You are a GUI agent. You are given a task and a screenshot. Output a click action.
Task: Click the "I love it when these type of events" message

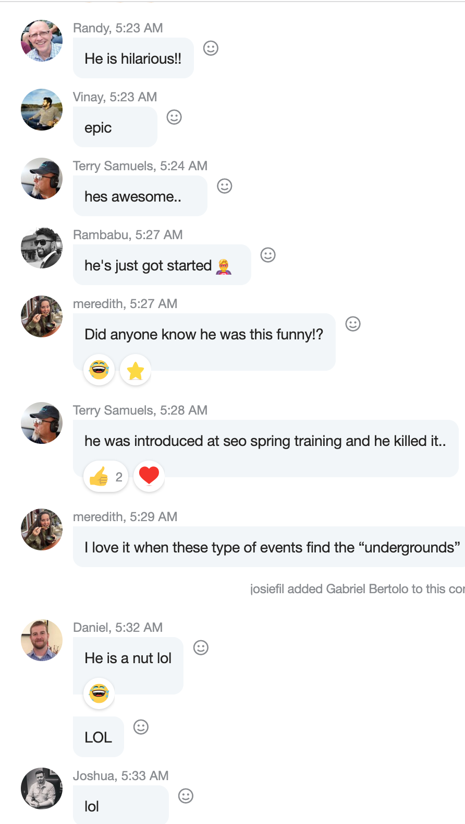coord(272,547)
